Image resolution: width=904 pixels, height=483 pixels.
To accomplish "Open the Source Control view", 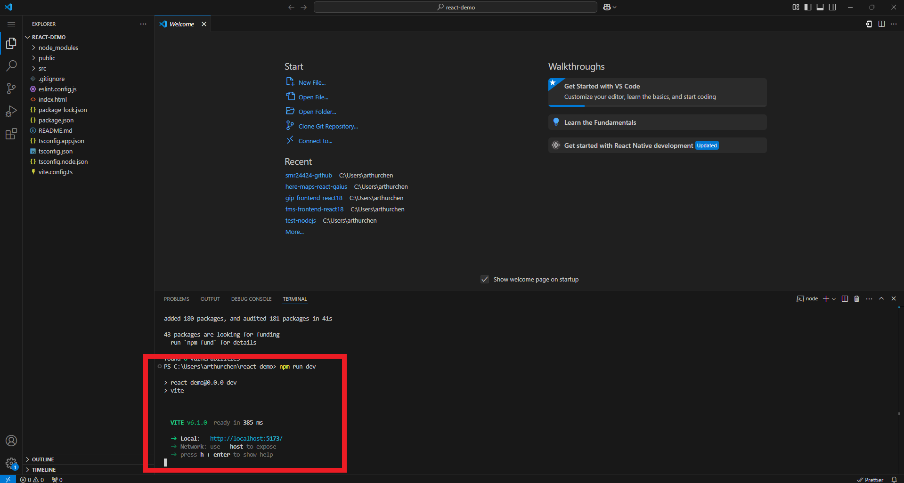I will pos(11,89).
